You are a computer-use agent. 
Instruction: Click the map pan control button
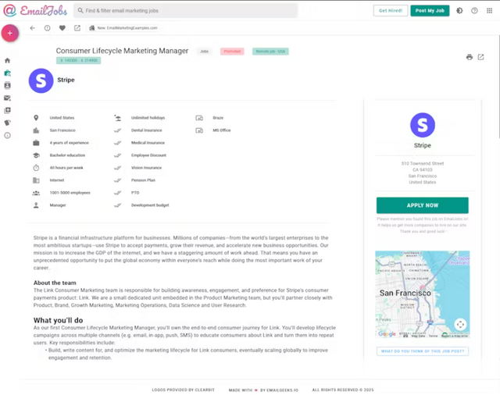tap(460, 325)
